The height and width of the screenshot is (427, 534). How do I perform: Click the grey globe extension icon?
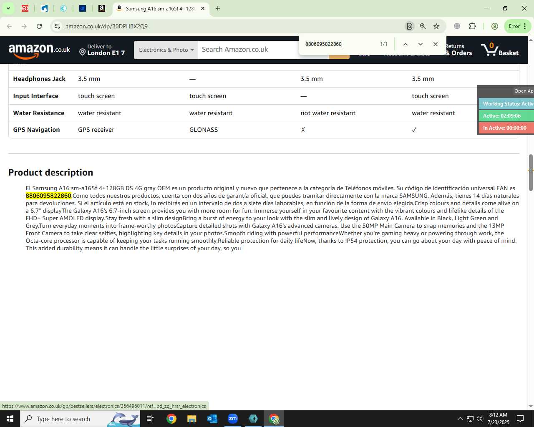tap(457, 26)
